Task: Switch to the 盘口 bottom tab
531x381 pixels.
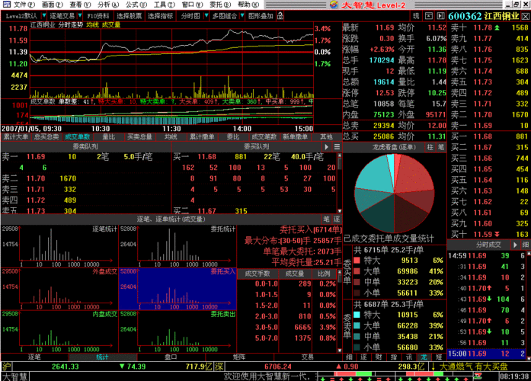Action: [171, 357]
